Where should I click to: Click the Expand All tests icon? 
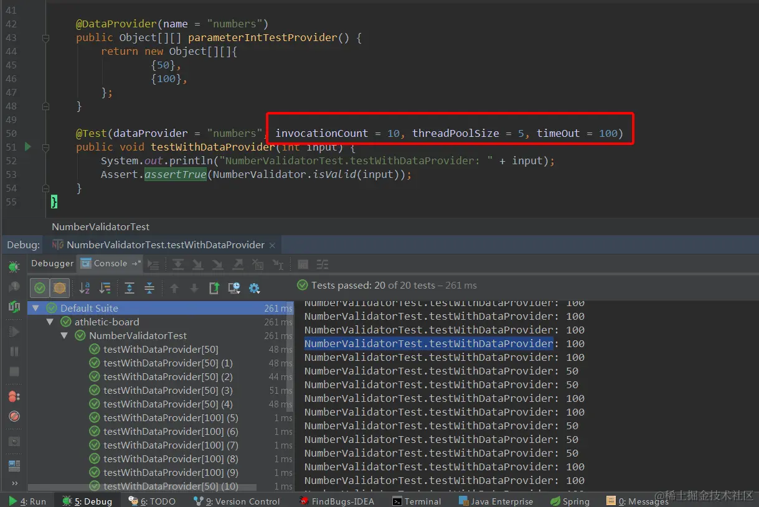tap(130, 288)
